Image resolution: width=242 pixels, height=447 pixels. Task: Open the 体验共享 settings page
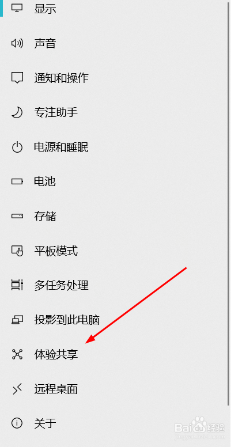pyautogui.click(x=114, y=354)
